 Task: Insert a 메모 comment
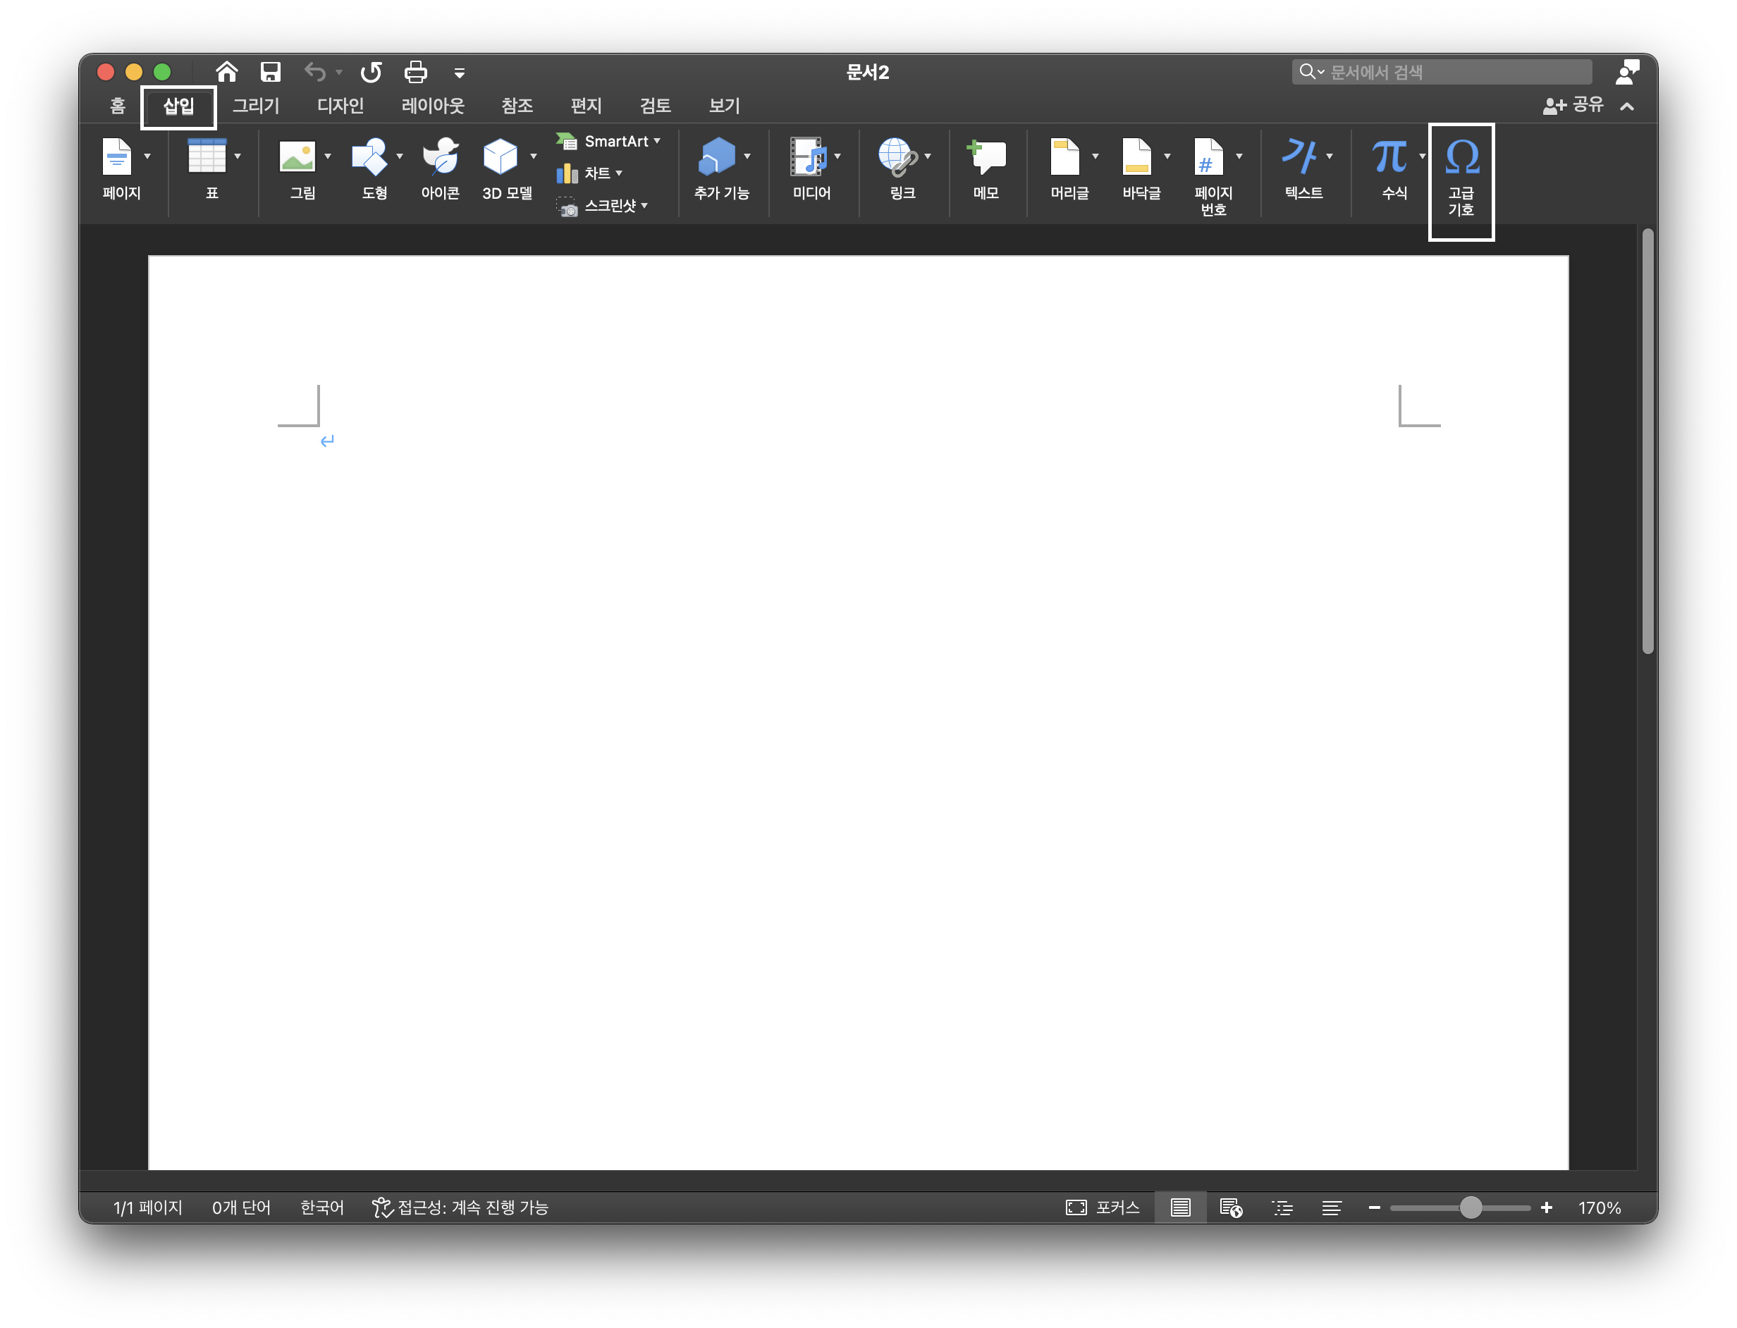point(986,157)
